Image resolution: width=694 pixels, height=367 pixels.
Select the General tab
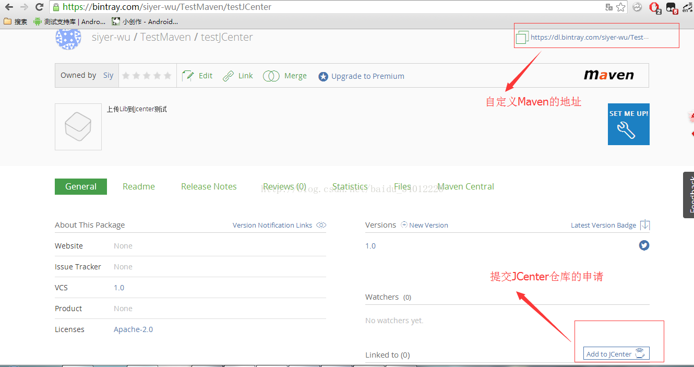click(81, 186)
